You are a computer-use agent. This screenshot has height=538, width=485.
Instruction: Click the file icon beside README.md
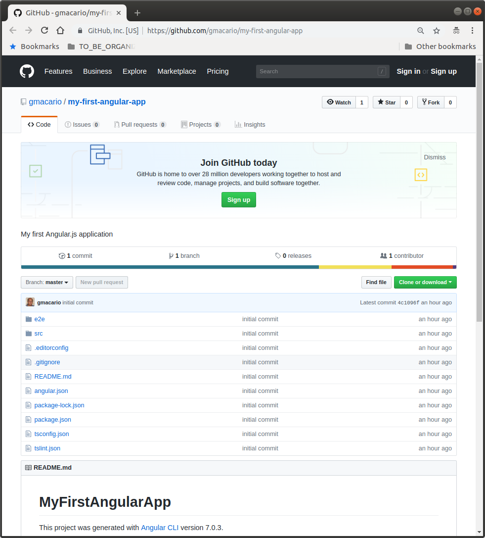pyautogui.click(x=29, y=376)
